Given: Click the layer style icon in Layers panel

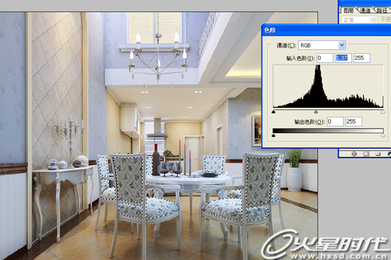Looking at the screenshot, I should 354,154.
